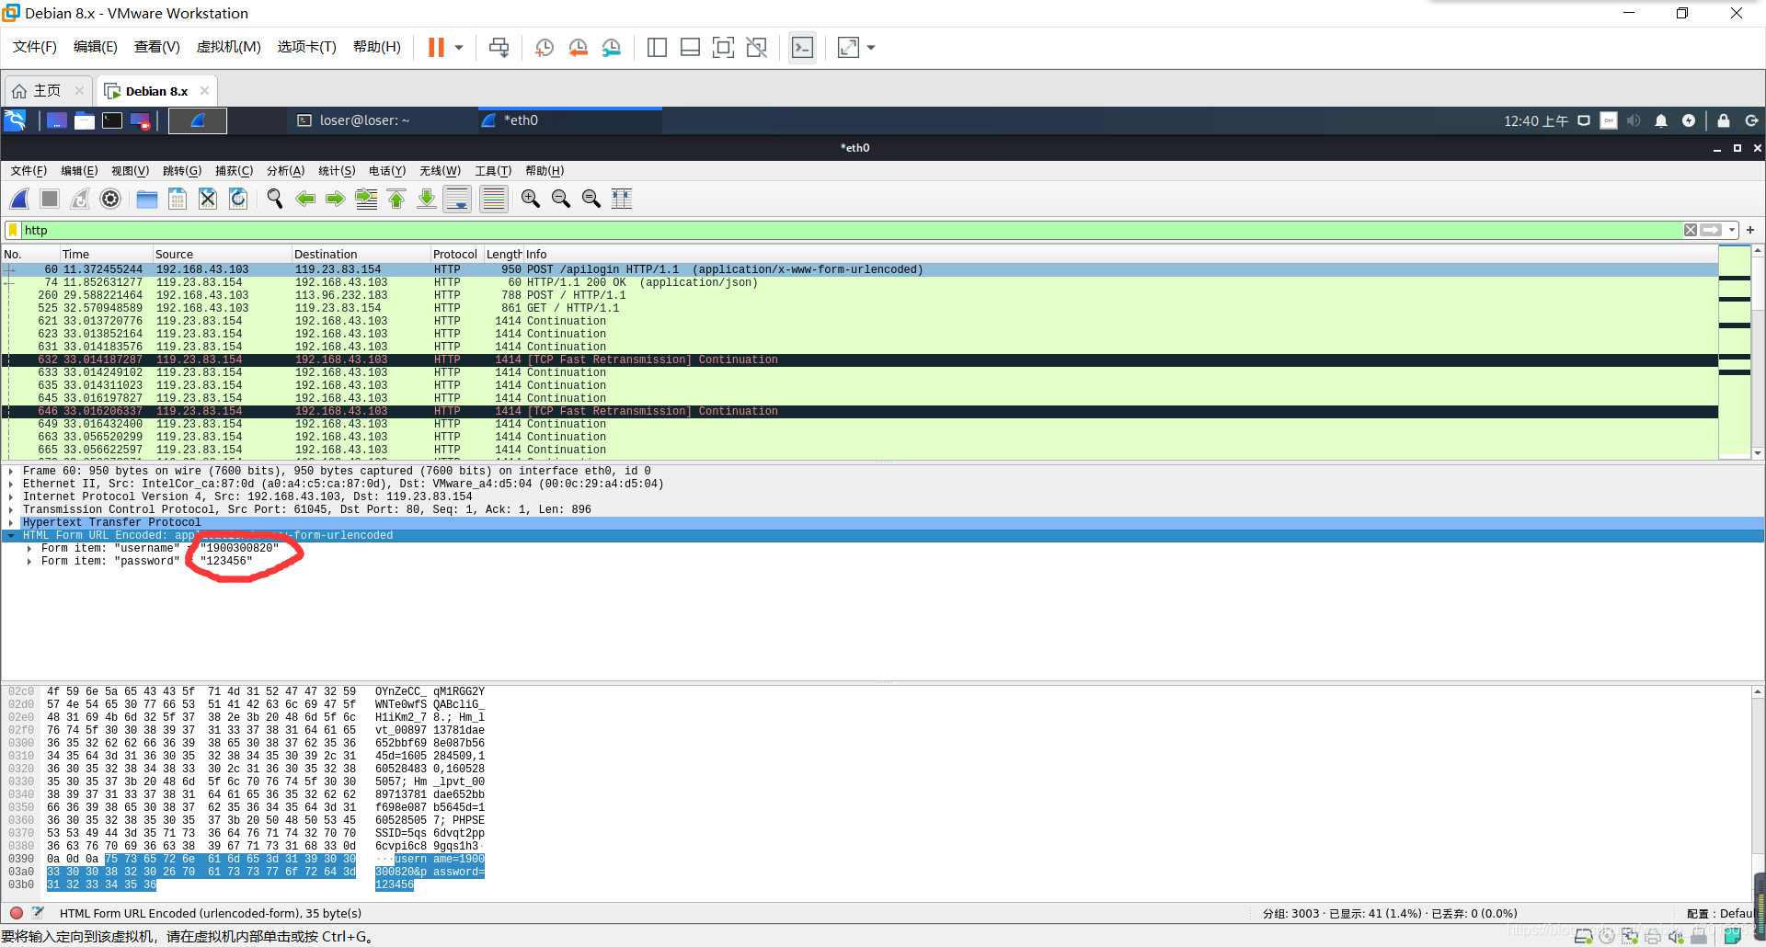
Task: Expand Form item username row
Action: [29, 548]
